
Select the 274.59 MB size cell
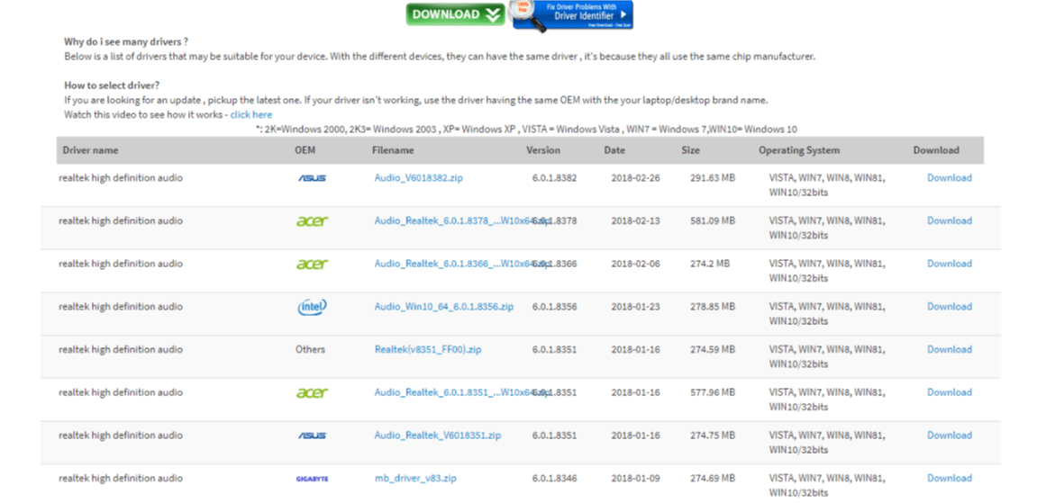713,349
